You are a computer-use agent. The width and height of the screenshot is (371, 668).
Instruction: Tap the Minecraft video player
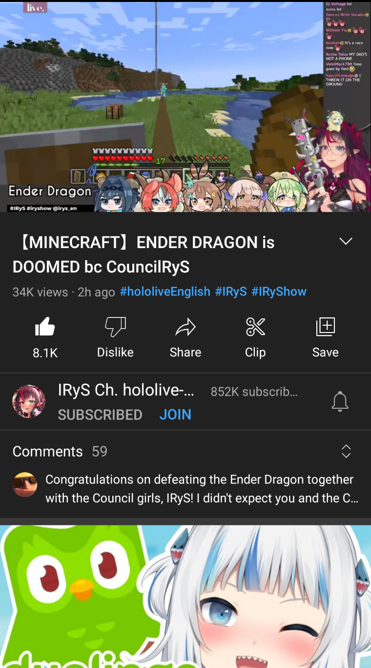[185, 107]
